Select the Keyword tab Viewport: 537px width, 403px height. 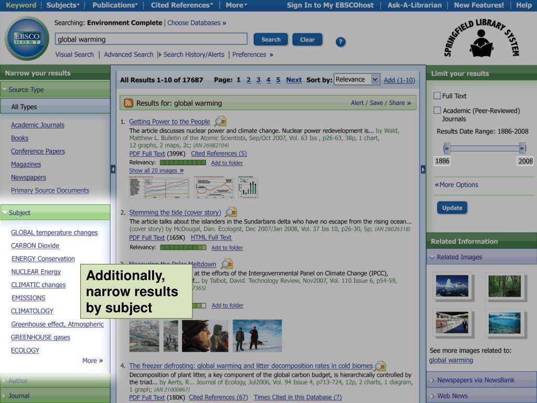(21, 5)
